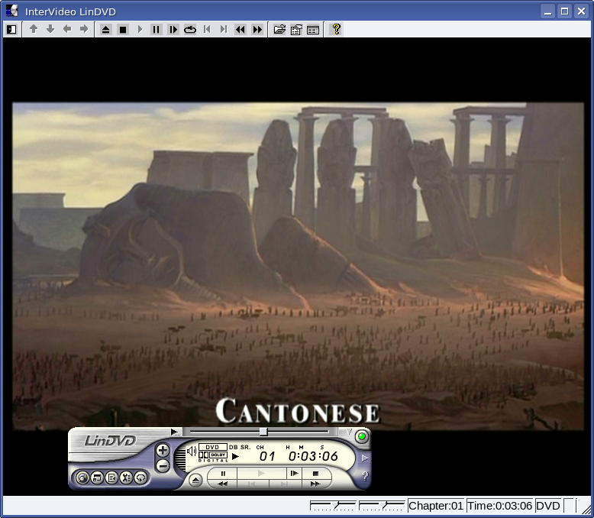Click the elapsed time 0:03:06 in display
The image size is (594, 518).
[x=313, y=456]
